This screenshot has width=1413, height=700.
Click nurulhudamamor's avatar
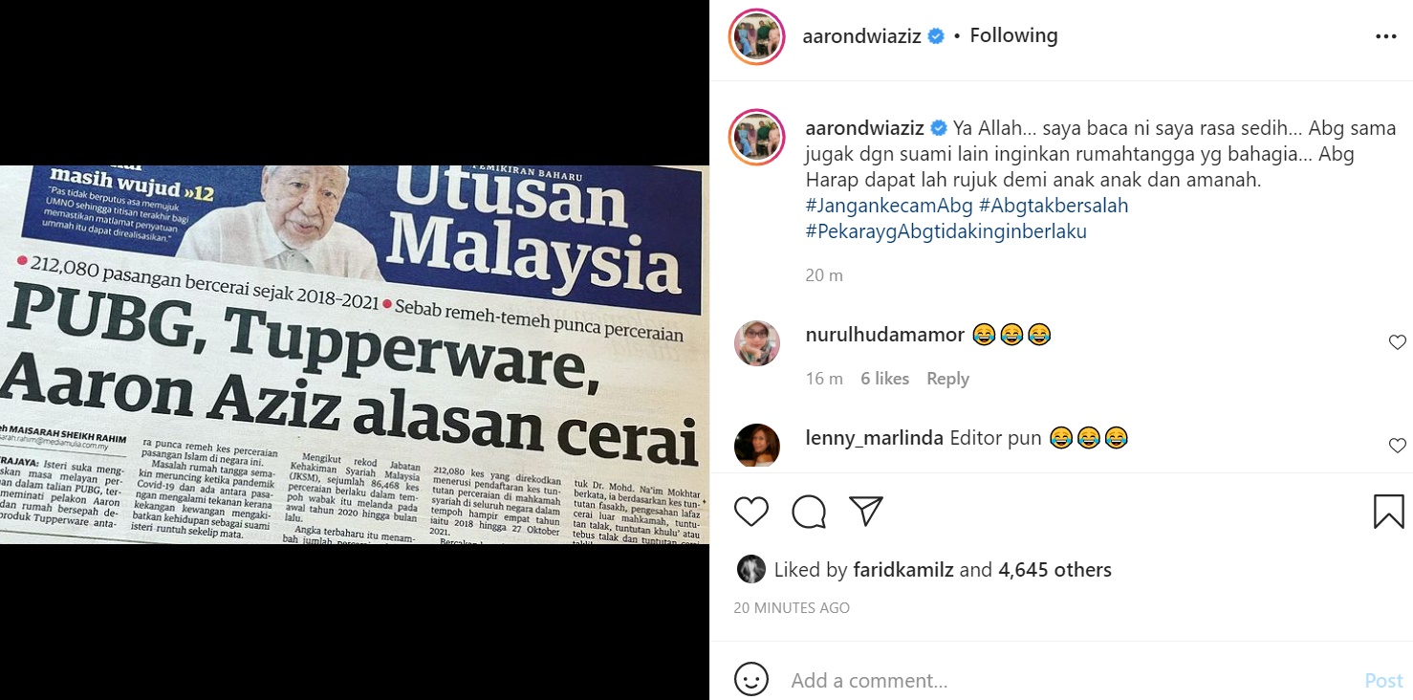[x=757, y=343]
